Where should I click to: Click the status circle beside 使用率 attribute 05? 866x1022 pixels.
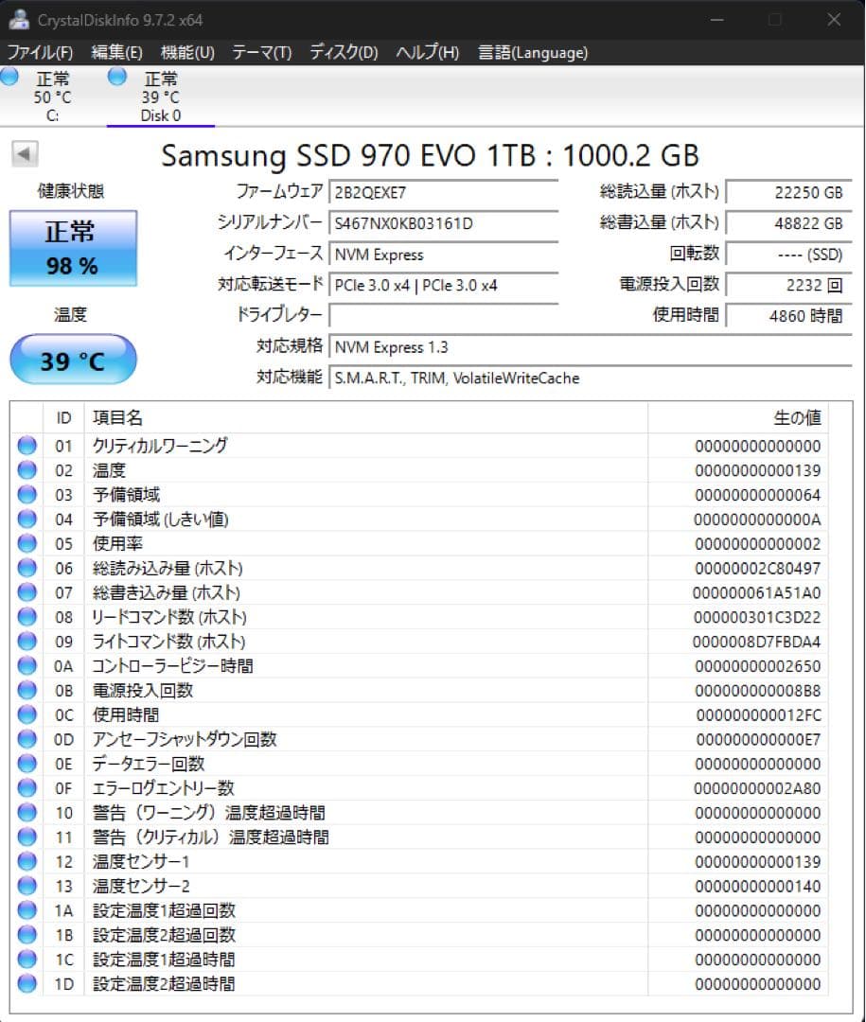coord(26,543)
